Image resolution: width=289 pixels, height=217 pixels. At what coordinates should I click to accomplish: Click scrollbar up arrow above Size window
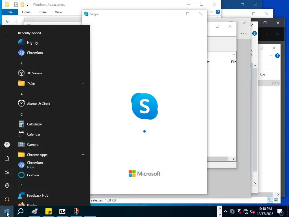pyautogui.click(x=255, y=66)
